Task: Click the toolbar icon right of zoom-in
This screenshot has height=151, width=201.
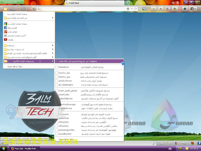Action: point(167,9)
